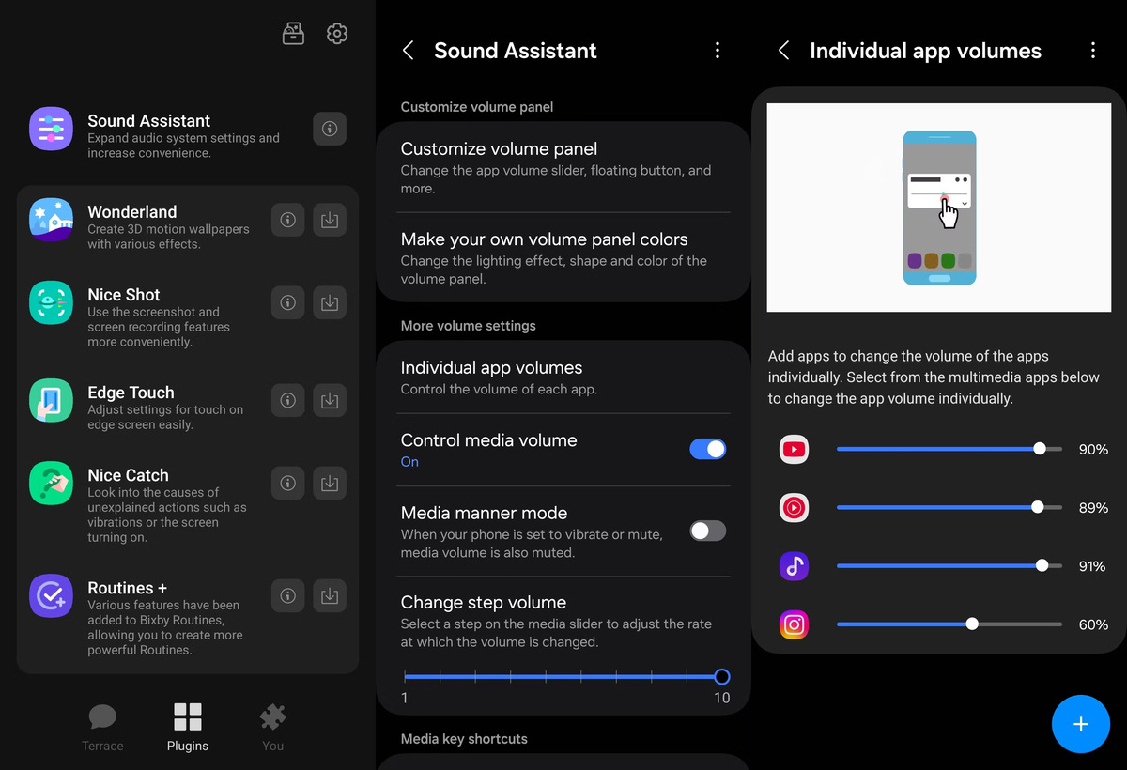This screenshot has height=770, width=1127.
Task: Download the Routines + plugin
Action: click(330, 595)
